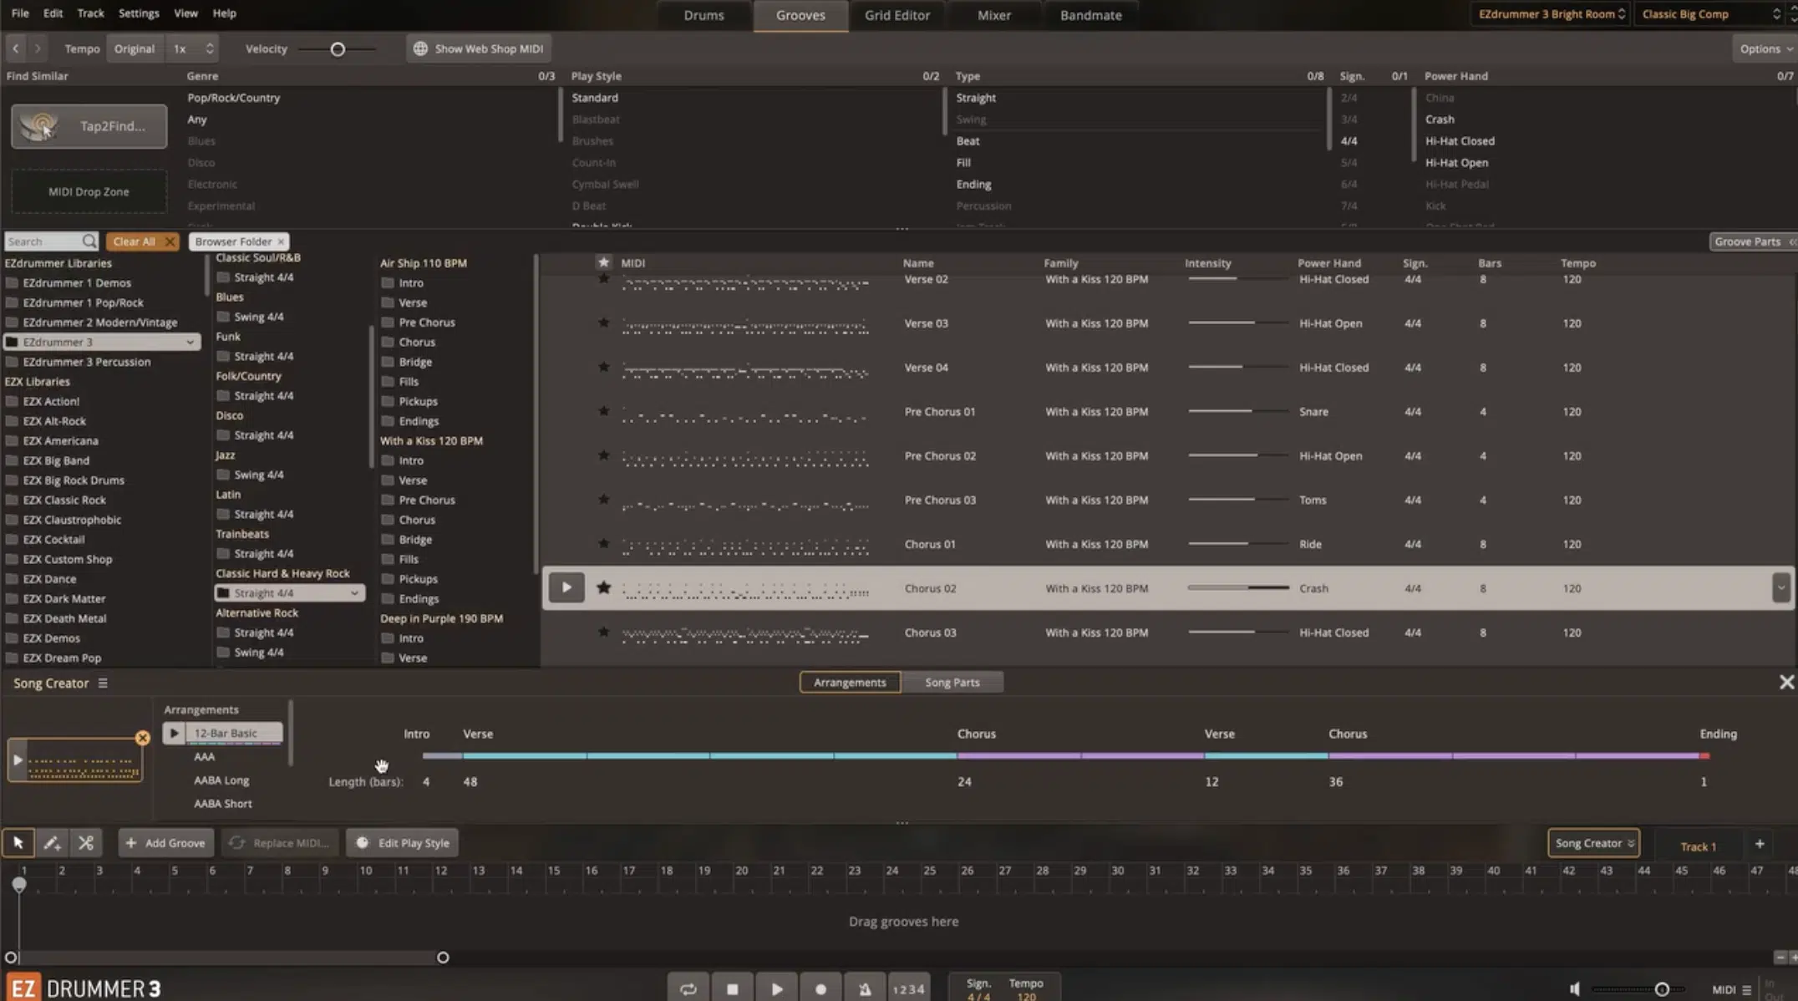Open the Options dropdown
Image resolution: width=1798 pixels, height=1001 pixels.
[x=1765, y=48]
